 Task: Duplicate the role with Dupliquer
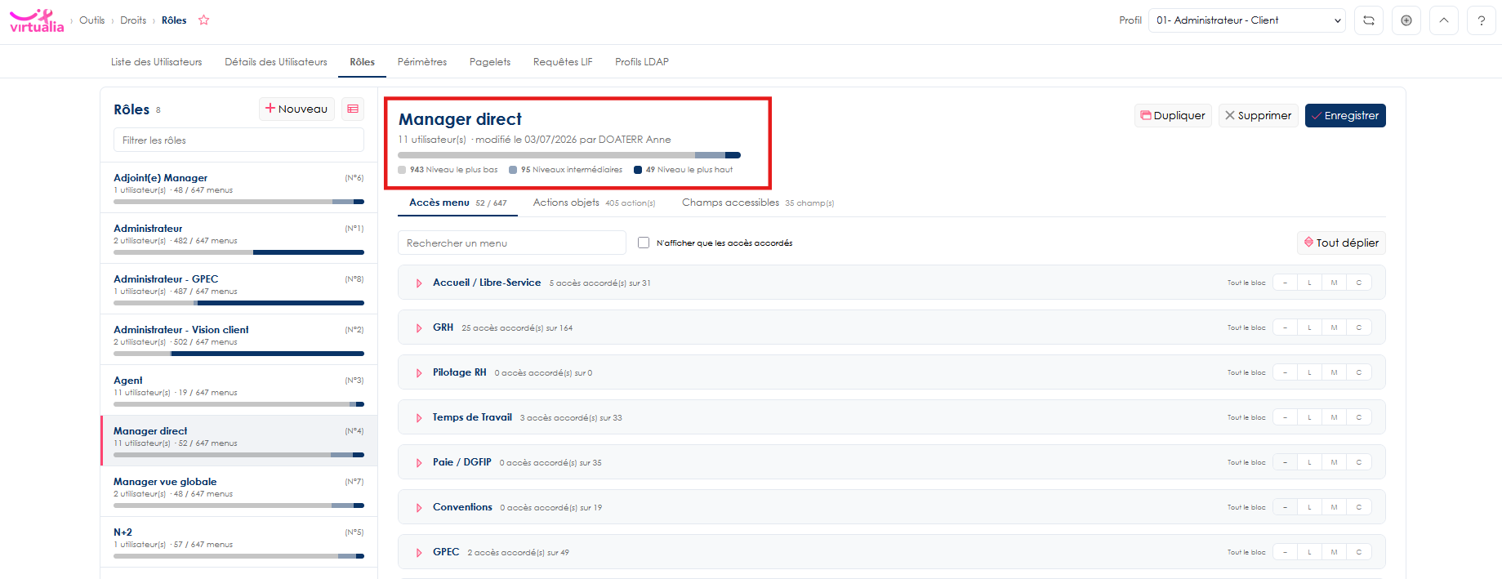tap(1173, 115)
